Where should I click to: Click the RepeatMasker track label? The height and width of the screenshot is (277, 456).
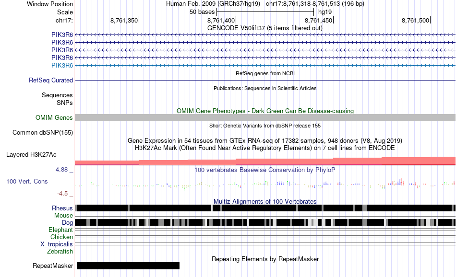click(x=53, y=265)
